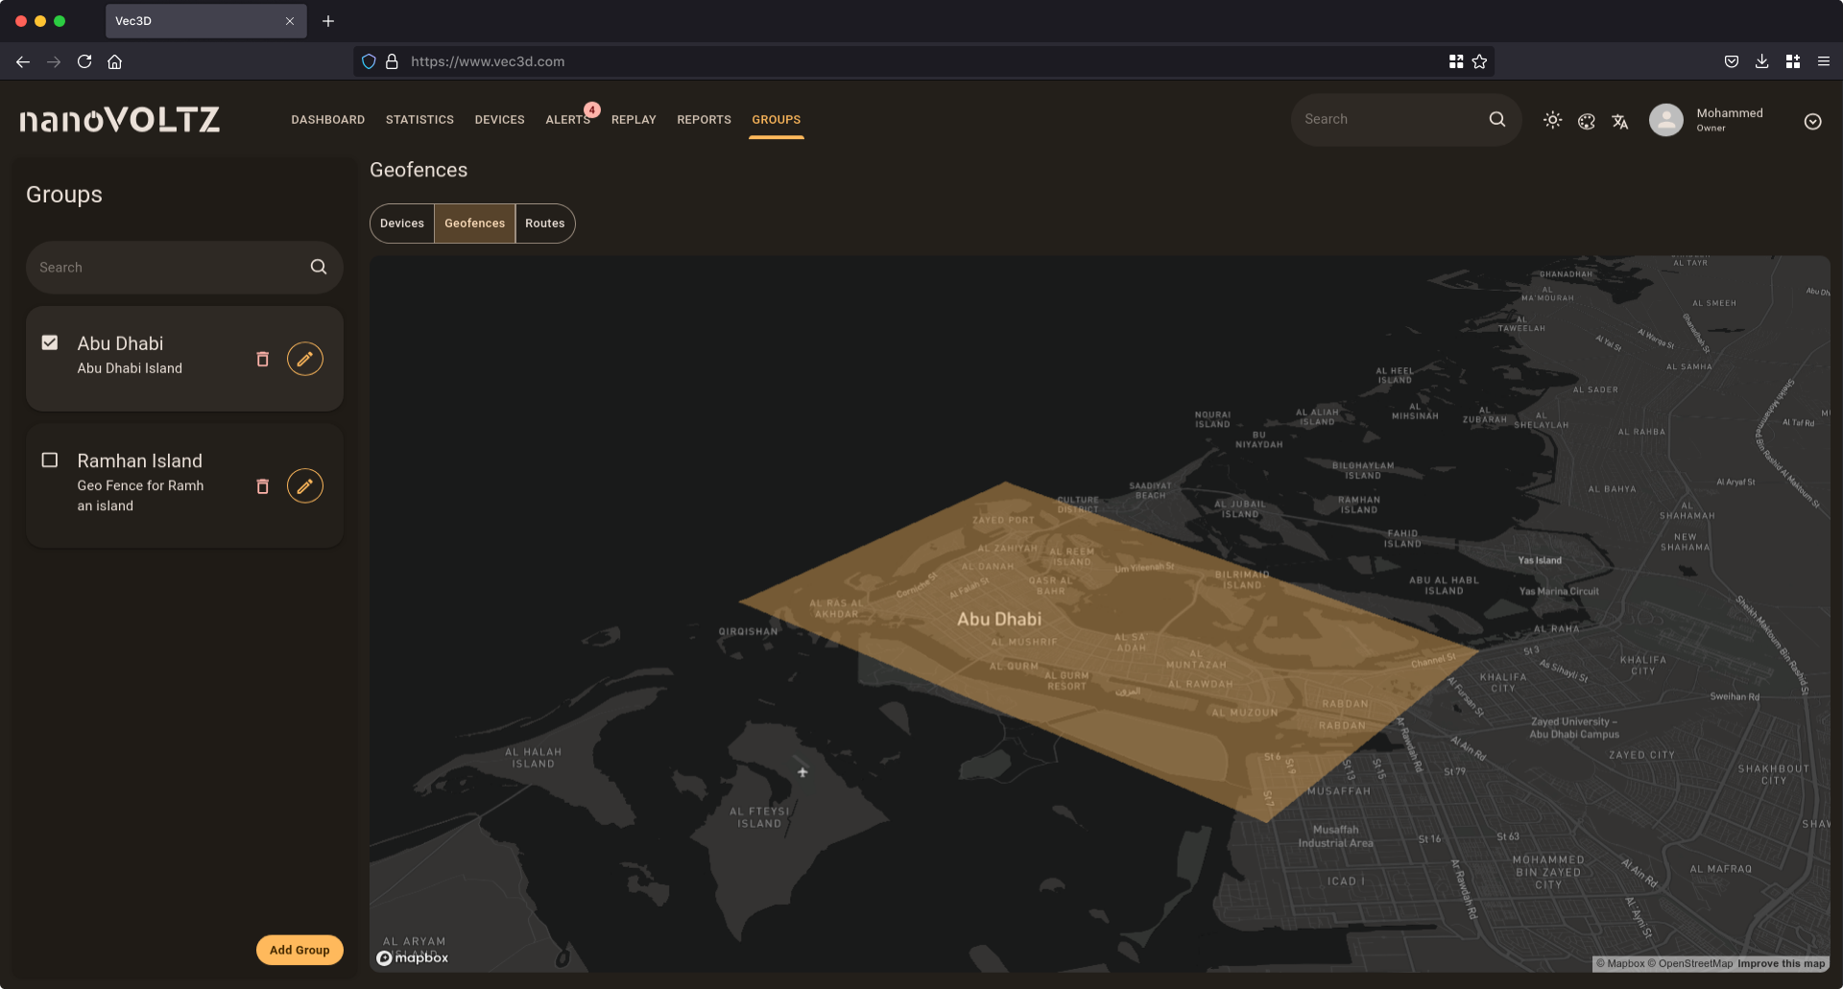Image resolution: width=1843 pixels, height=989 pixels.
Task: Delete the Abu Dhabi group
Action: [x=262, y=359]
